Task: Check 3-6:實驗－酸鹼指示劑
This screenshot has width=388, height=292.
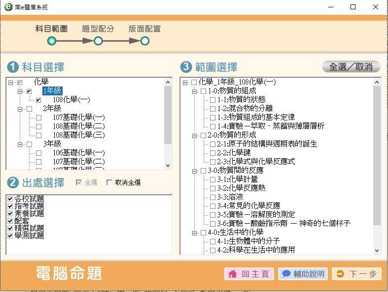Action: coord(212,224)
